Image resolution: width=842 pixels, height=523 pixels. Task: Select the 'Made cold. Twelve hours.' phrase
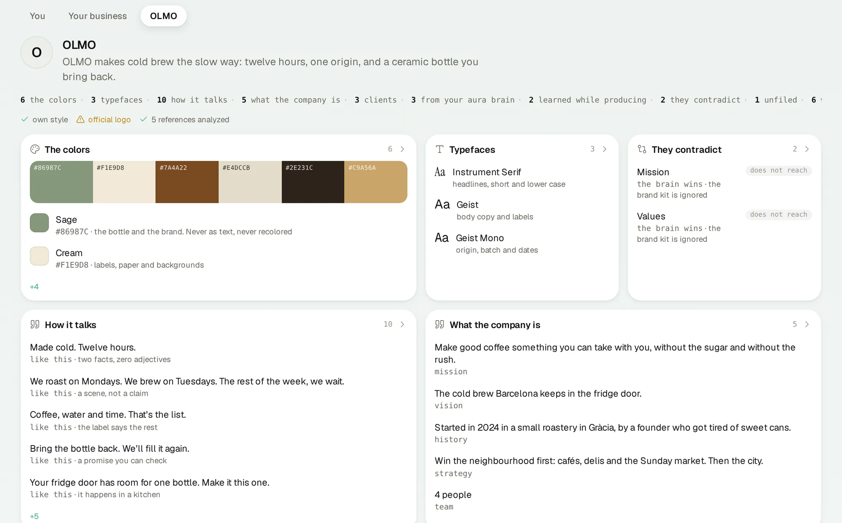click(83, 347)
